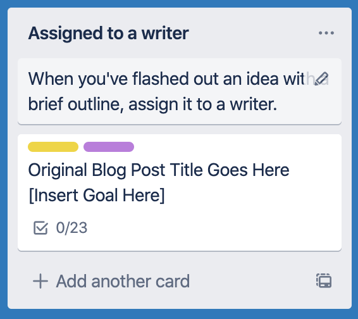Viewport: 358px width, 319px height.
Task: Click the create from template icon
Action: click(x=324, y=280)
